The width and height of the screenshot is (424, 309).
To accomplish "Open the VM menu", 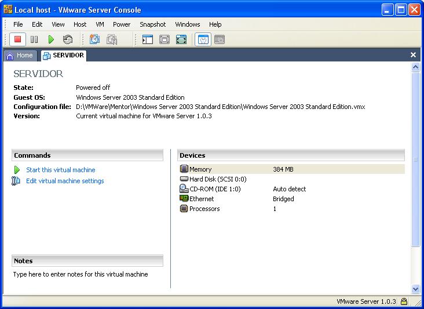I will pos(100,24).
